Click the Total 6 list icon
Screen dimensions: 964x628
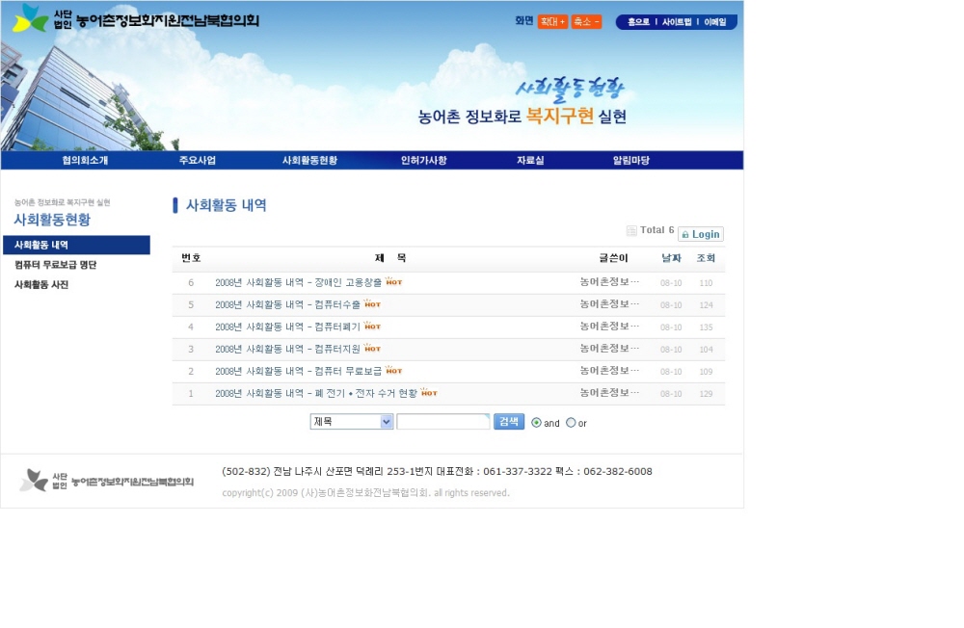click(631, 230)
